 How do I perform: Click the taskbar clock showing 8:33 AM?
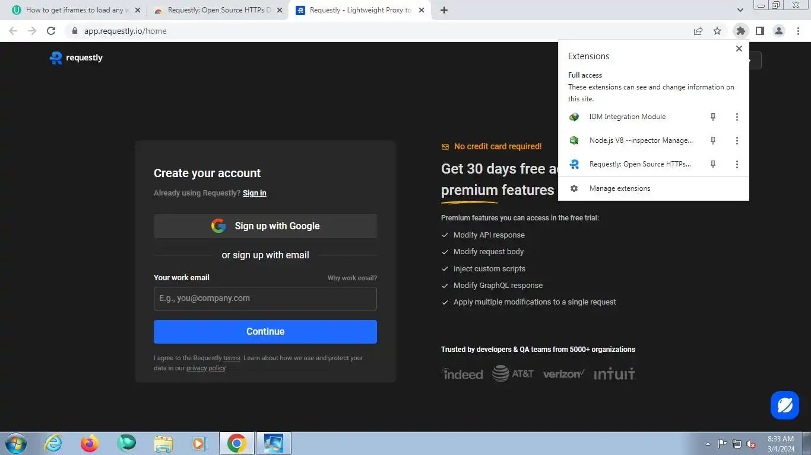[x=781, y=444]
